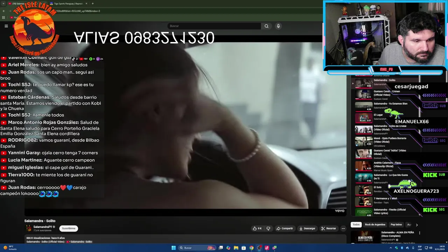Play Salamandra - Finnito lyrics video
Image resolution: width=448 pixels, height=252 pixels.
tap(385, 212)
